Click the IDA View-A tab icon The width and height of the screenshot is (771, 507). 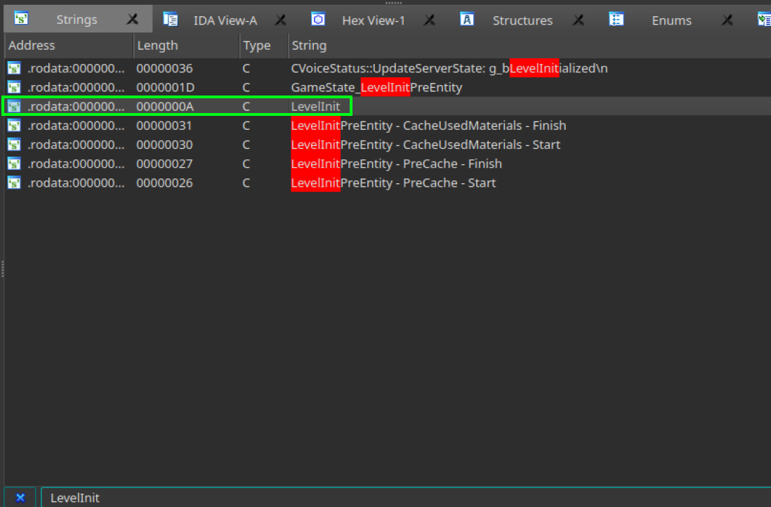[171, 20]
